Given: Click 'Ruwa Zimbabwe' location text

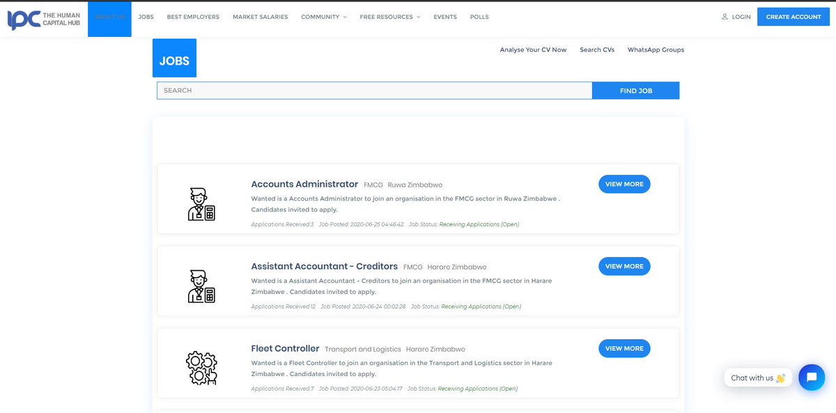Looking at the screenshot, I should click(415, 185).
